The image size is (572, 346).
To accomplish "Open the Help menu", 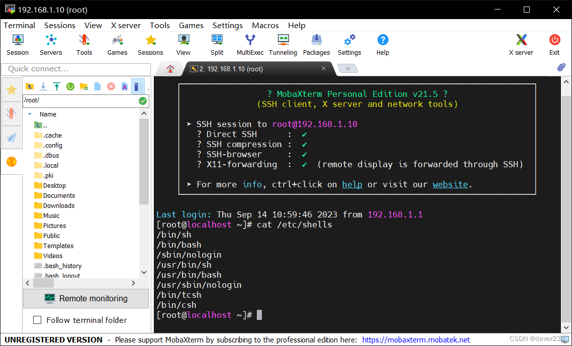I will coord(297,25).
